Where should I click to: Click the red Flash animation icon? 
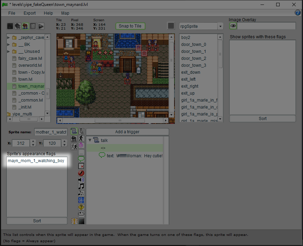pos(81,173)
